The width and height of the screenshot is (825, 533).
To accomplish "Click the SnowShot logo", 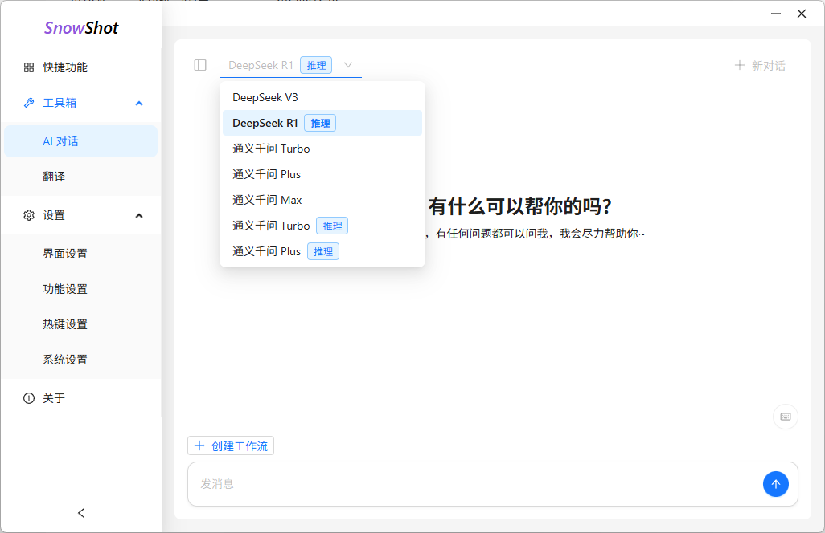I will pyautogui.click(x=80, y=28).
